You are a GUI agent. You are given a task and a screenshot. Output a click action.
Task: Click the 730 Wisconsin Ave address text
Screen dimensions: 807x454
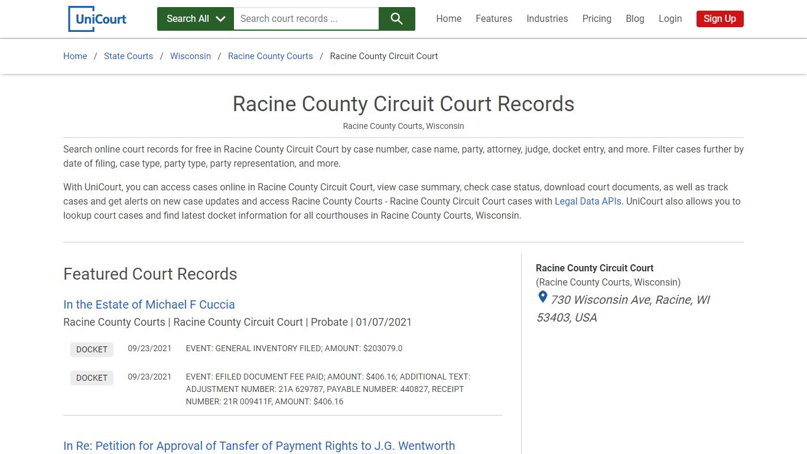pyautogui.click(x=623, y=309)
